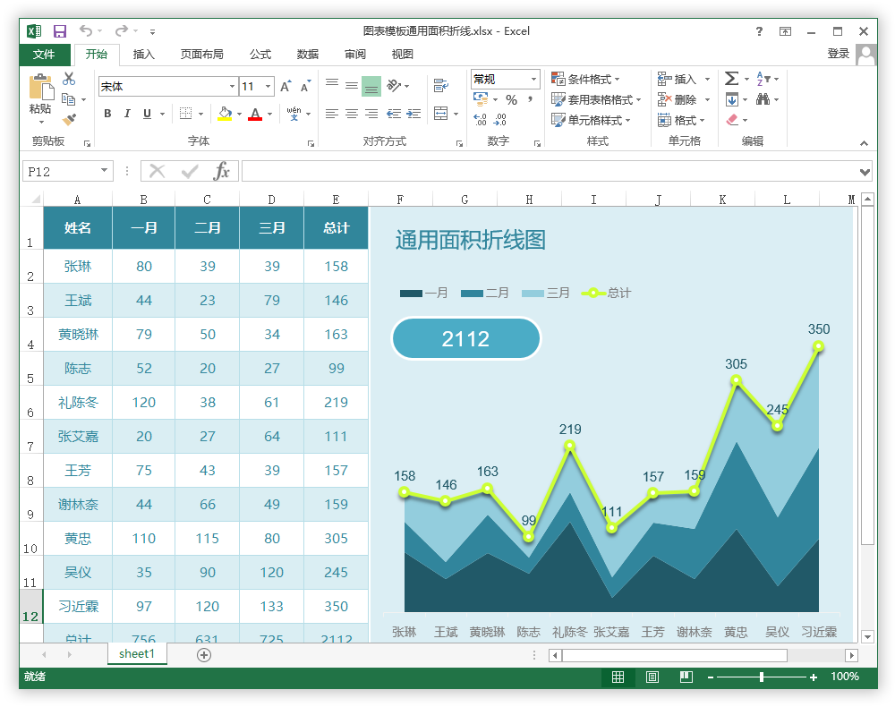Toggle top vertical alignment
The image size is (895, 707).
[x=332, y=86]
